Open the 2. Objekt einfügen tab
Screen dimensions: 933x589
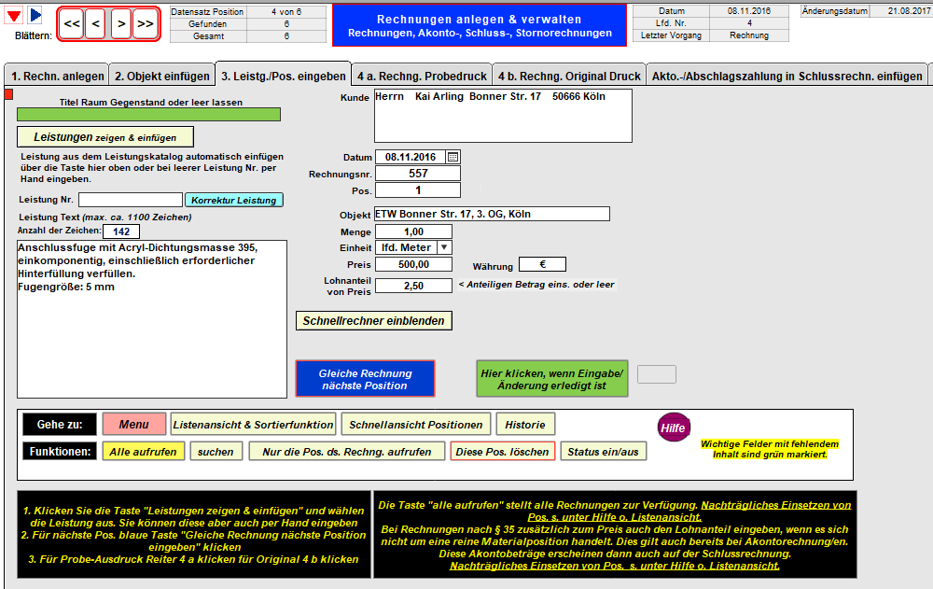161,77
